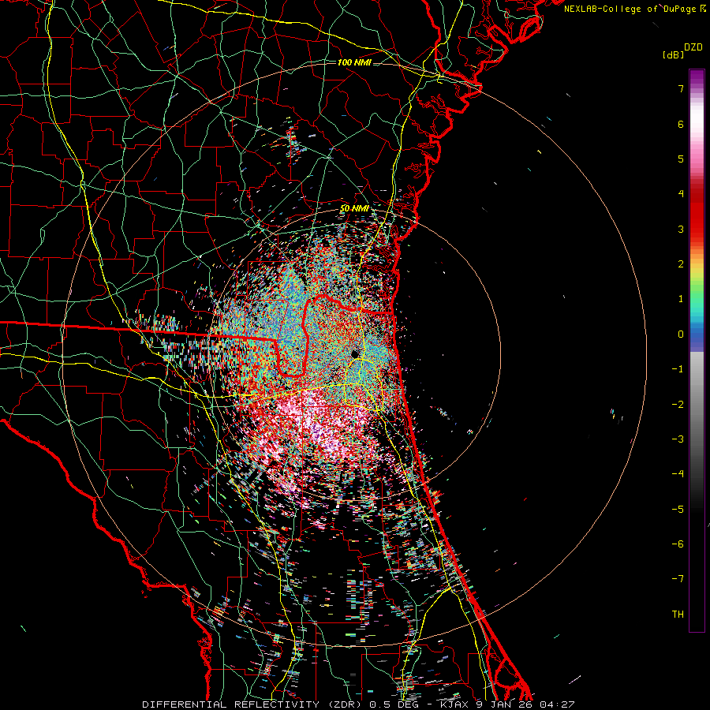Screen dimensions: 710x710
Task: Click the -7 value on color scale
Action: coord(678,579)
